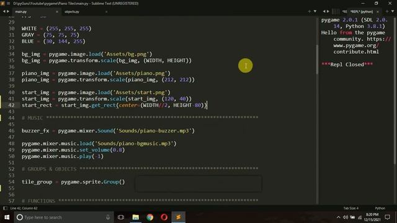Image resolution: width=397 pixels, height=223 pixels.
Task: Open the REPL pane tab list dropdown
Action: tap(393, 11)
